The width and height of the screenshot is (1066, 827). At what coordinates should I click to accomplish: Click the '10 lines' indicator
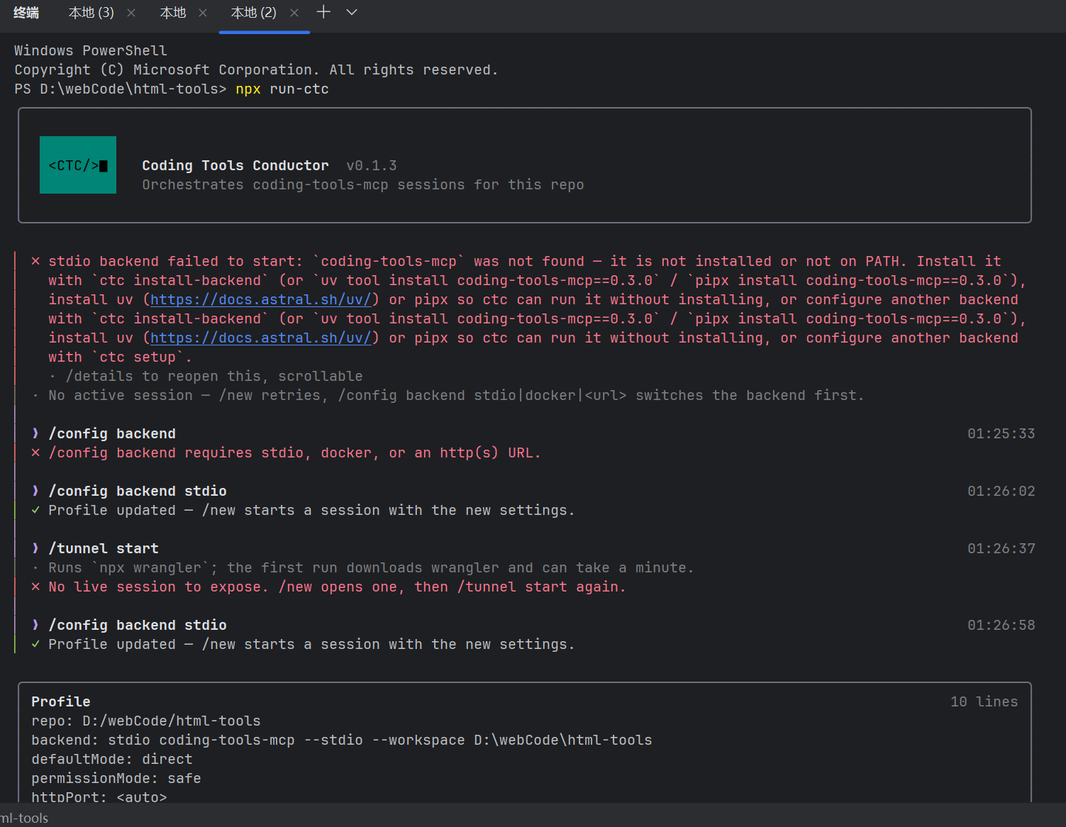pos(984,701)
